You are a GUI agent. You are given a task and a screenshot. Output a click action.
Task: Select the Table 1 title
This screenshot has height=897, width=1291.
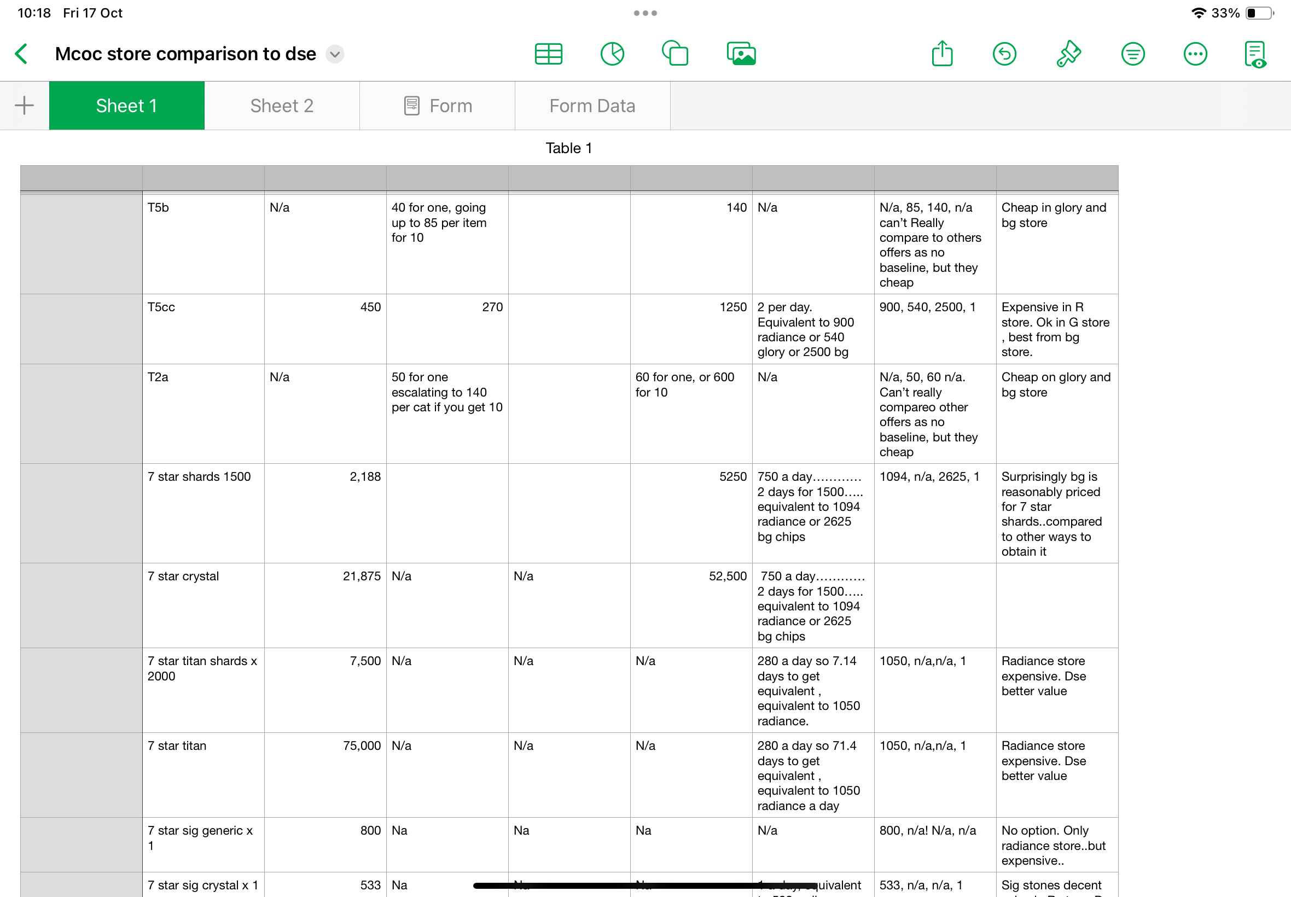pos(568,148)
